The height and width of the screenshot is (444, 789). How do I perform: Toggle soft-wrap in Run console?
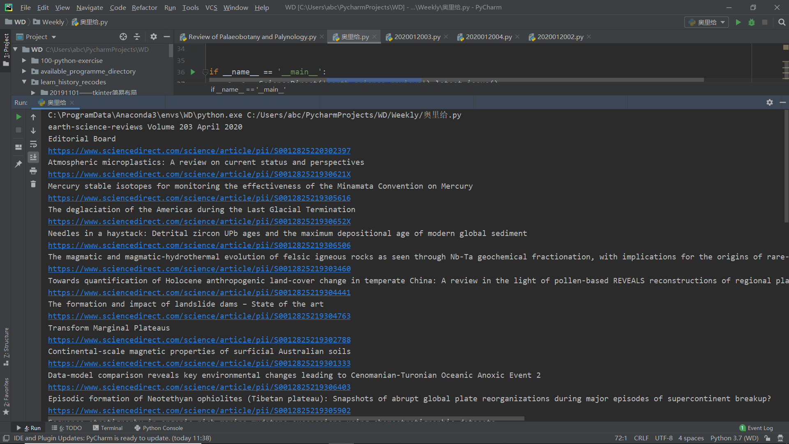pos(33,144)
